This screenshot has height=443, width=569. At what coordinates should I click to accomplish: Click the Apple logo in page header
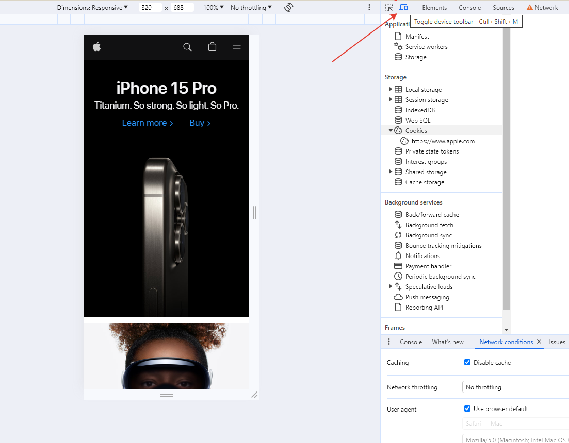96,47
